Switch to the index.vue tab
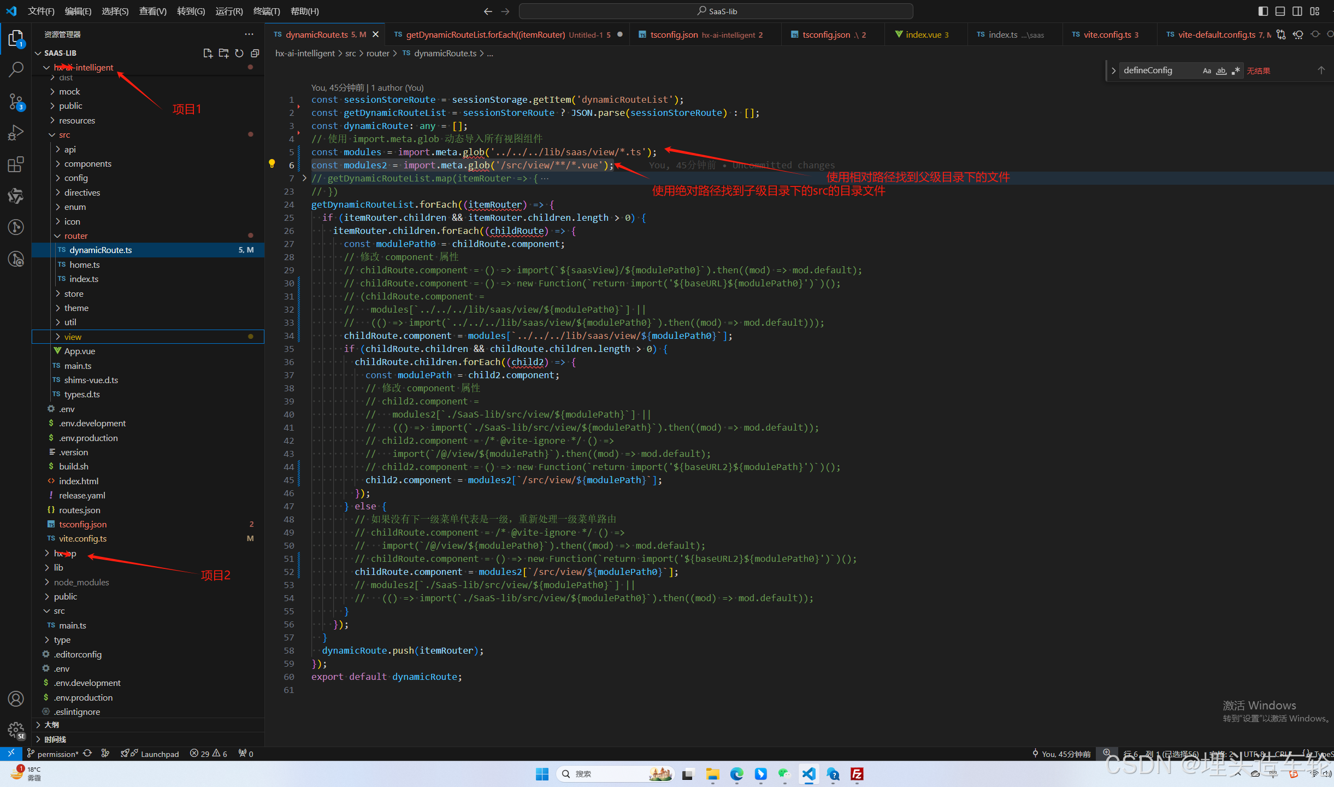 click(x=923, y=34)
